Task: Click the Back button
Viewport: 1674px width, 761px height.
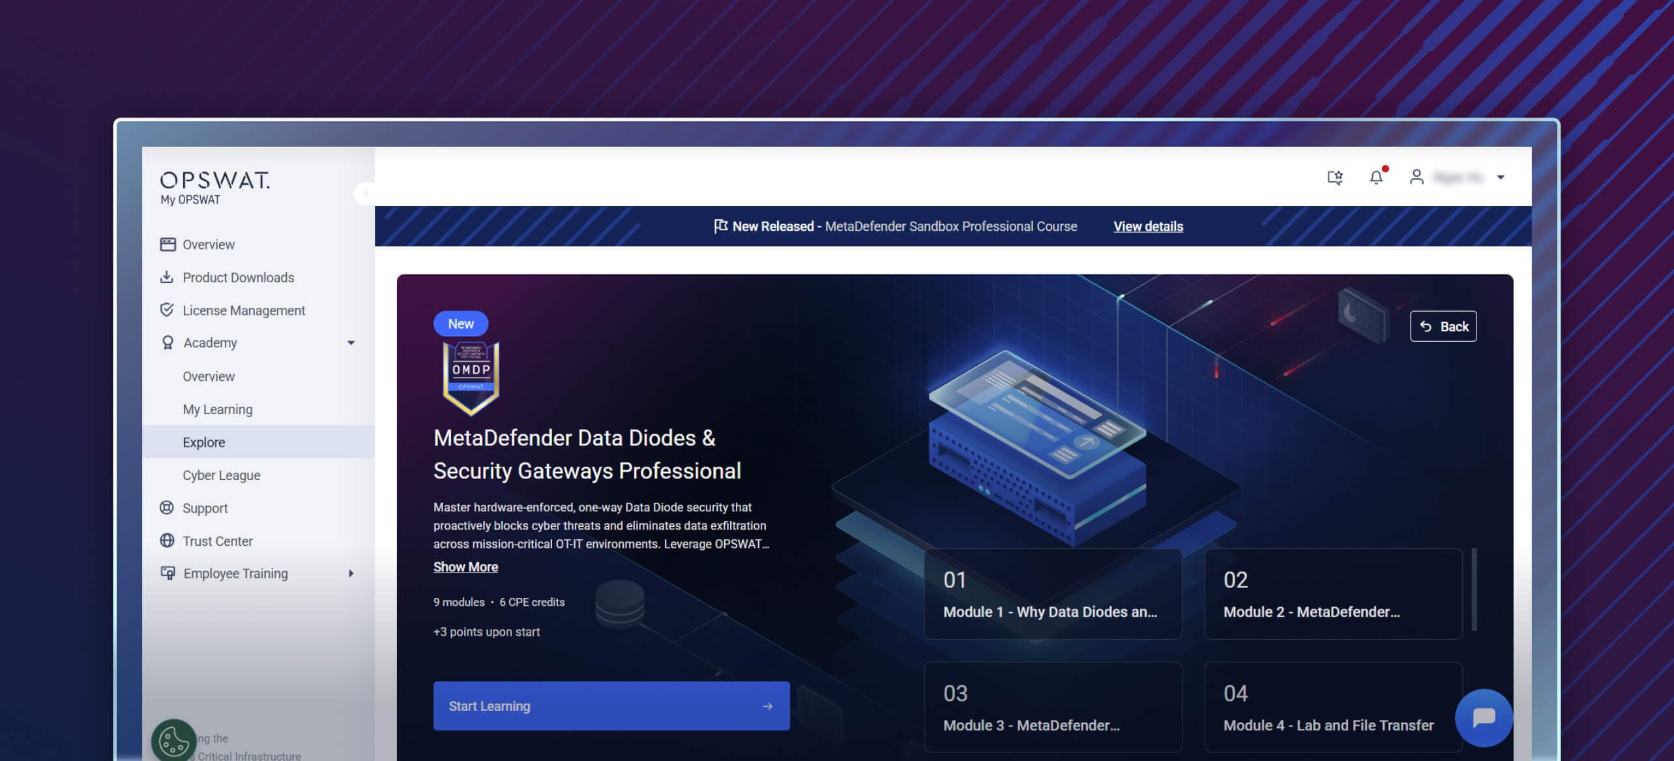Action: (x=1443, y=326)
